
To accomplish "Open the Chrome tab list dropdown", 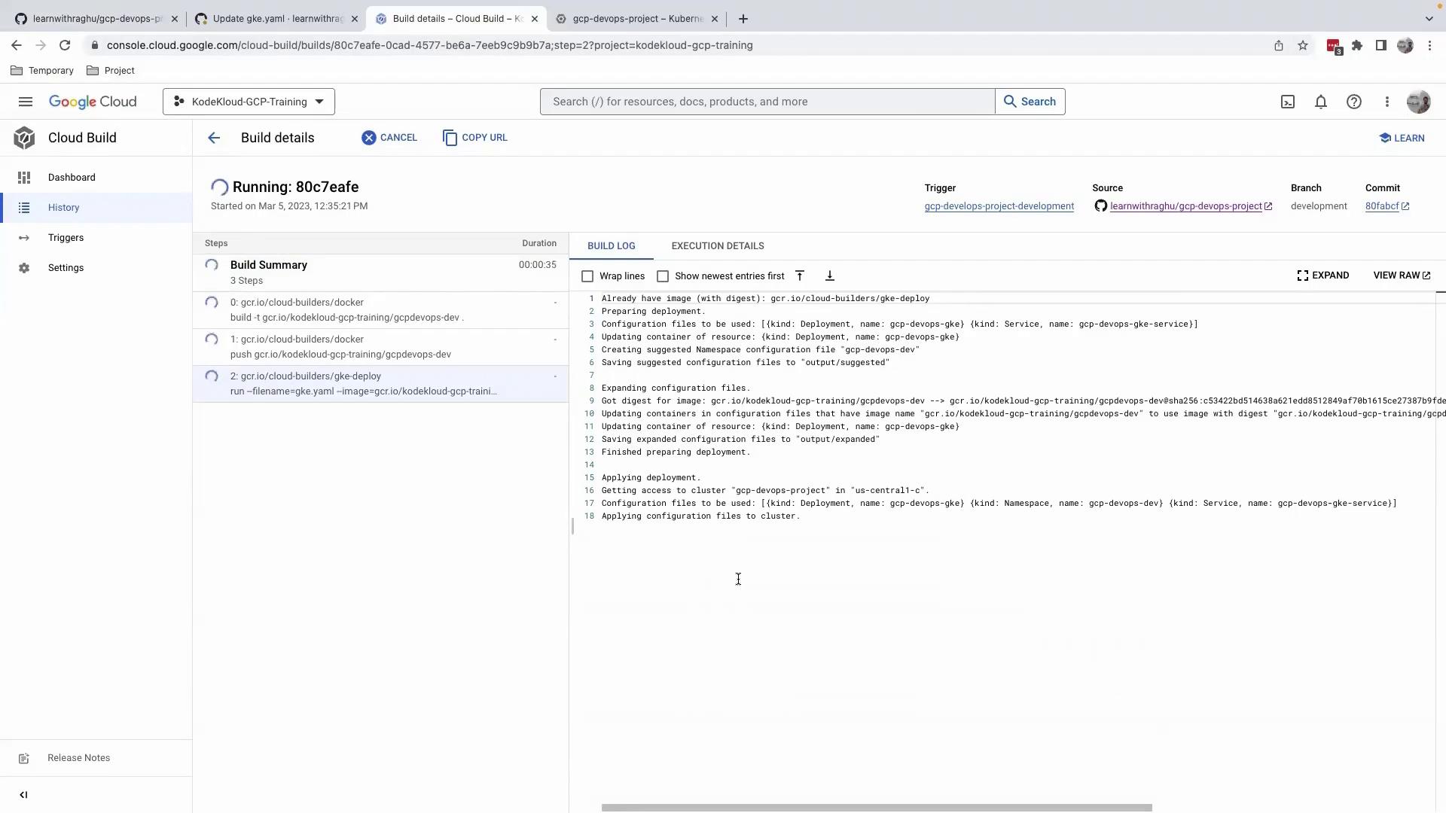I will [1429, 19].
